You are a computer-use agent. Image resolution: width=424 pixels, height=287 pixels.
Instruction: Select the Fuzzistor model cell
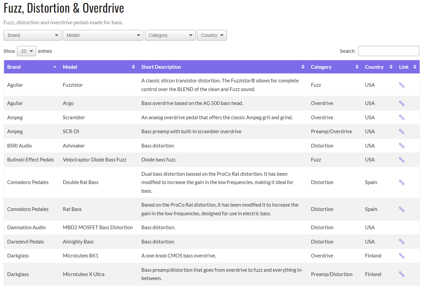[73, 85]
